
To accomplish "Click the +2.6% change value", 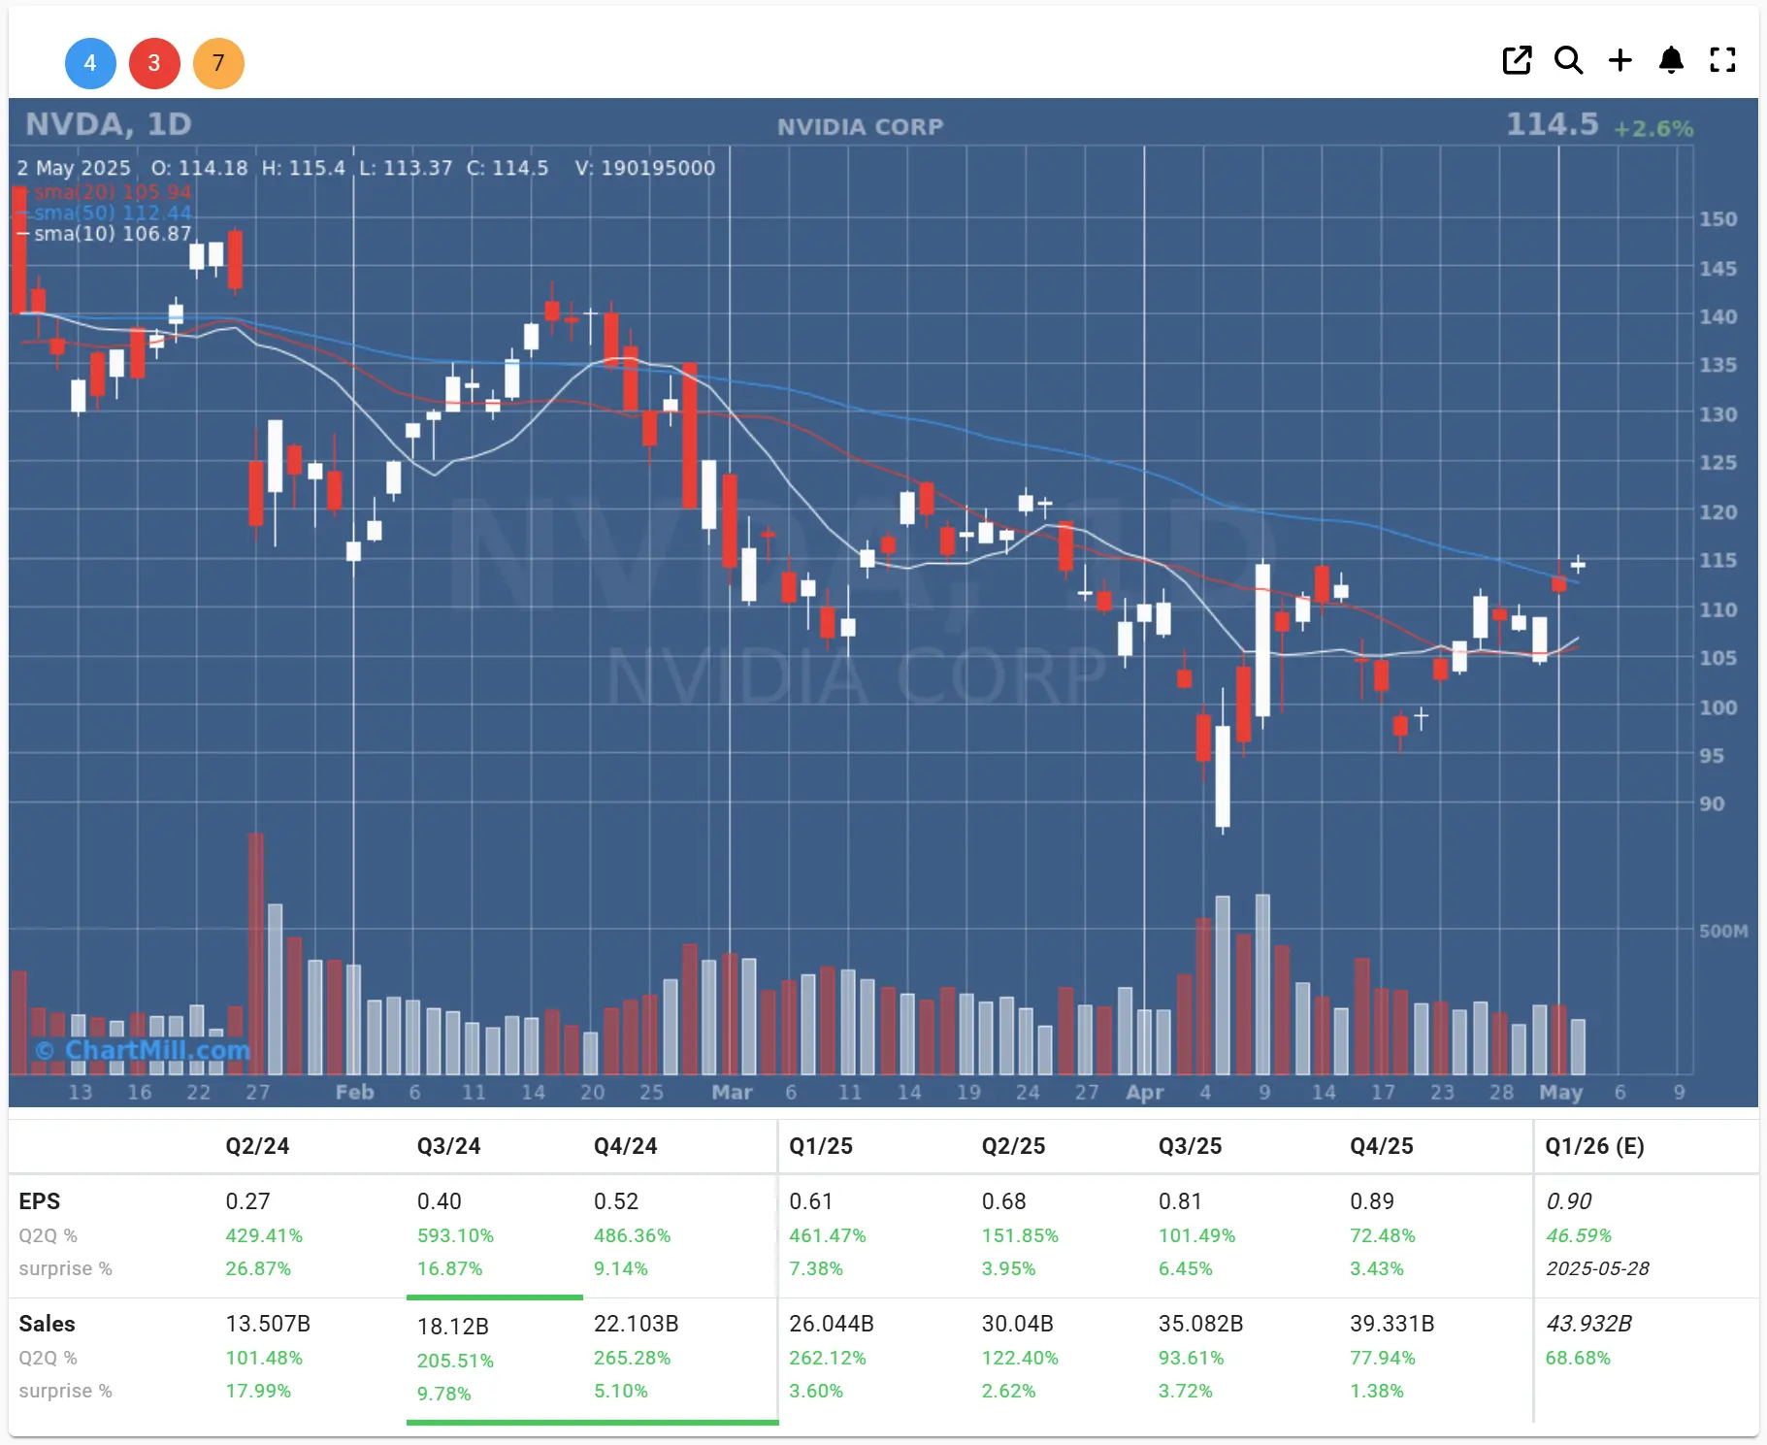I will [1653, 128].
